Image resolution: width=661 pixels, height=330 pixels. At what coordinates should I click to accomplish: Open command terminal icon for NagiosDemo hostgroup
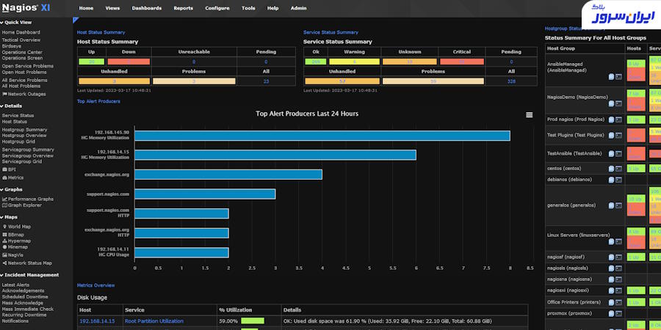point(618,103)
